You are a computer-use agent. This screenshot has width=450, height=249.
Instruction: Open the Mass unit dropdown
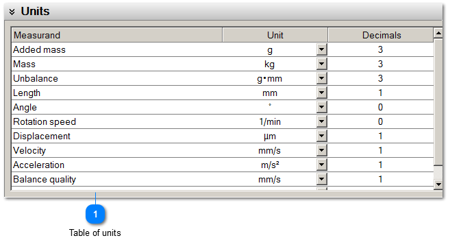(x=322, y=64)
